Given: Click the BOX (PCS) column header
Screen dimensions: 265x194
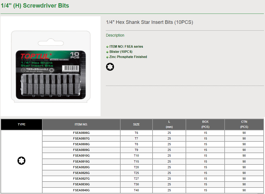Looking at the screenshot, I should tap(205, 124).
